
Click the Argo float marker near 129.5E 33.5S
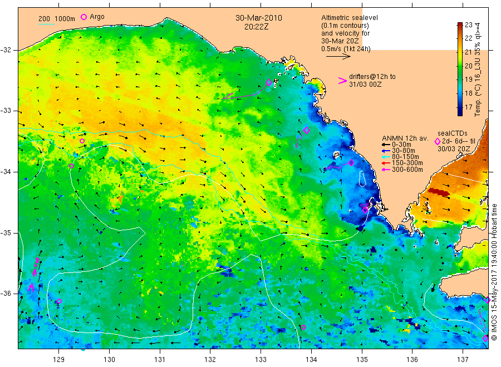coord(82,141)
